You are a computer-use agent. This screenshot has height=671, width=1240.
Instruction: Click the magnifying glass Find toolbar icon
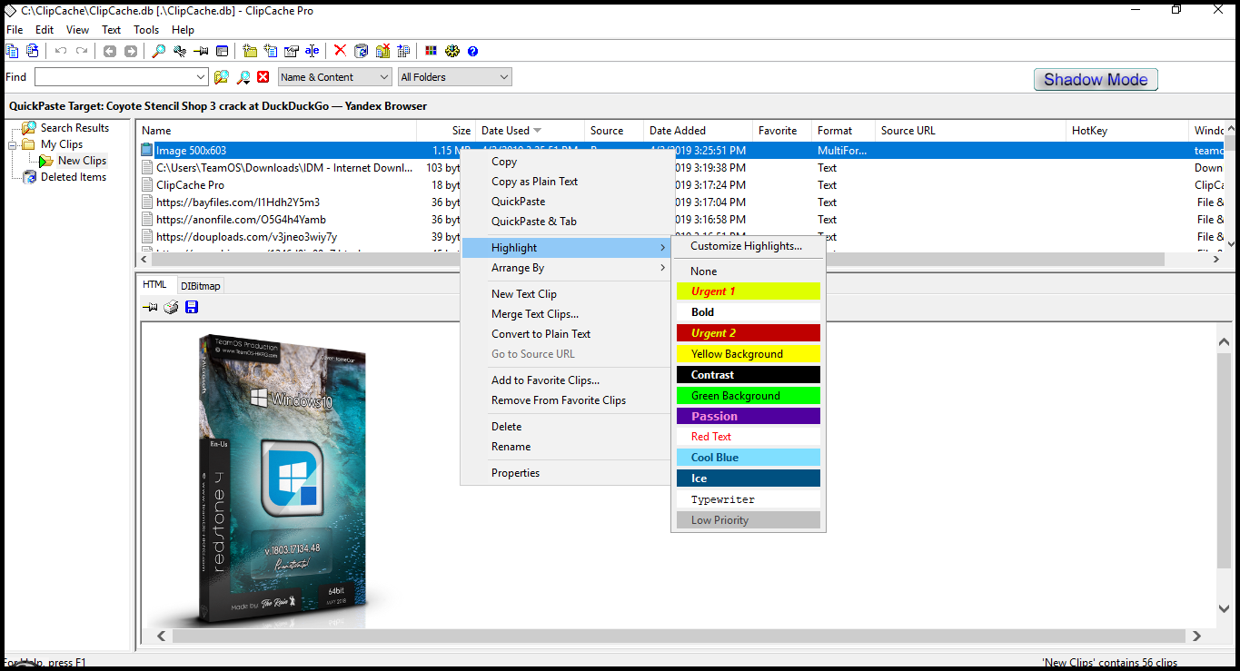tap(159, 51)
